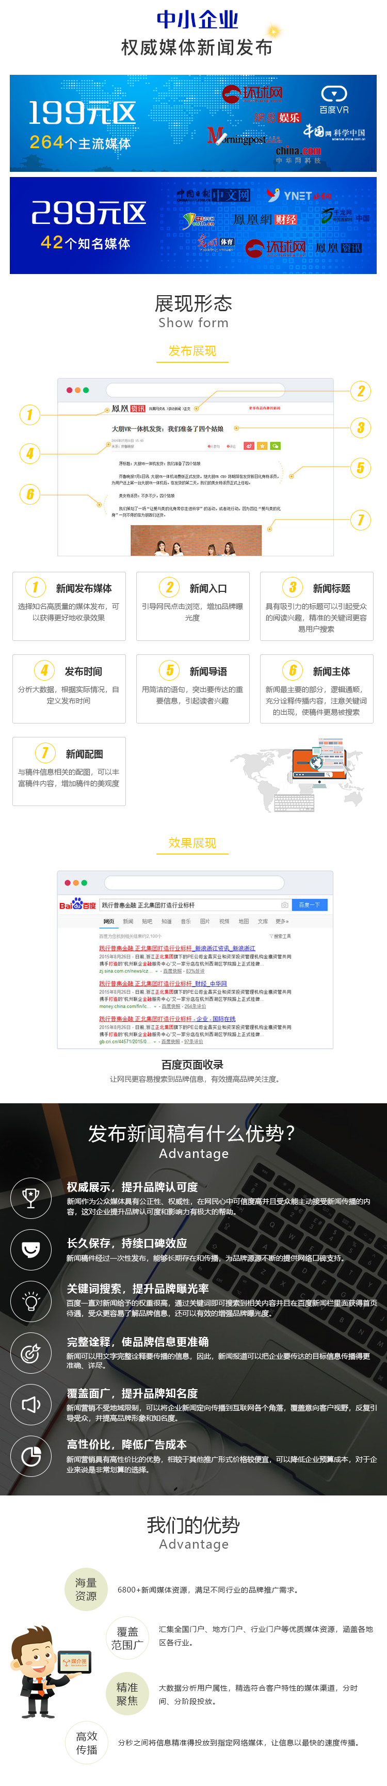Screen dimensions: 387x1786
Task: Click the 发布新闻稿有什么优势? heading
Action: click(192, 1134)
